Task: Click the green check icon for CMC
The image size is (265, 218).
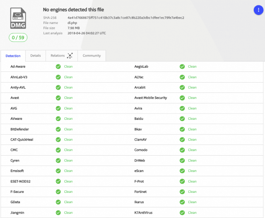Action: (x=58, y=150)
